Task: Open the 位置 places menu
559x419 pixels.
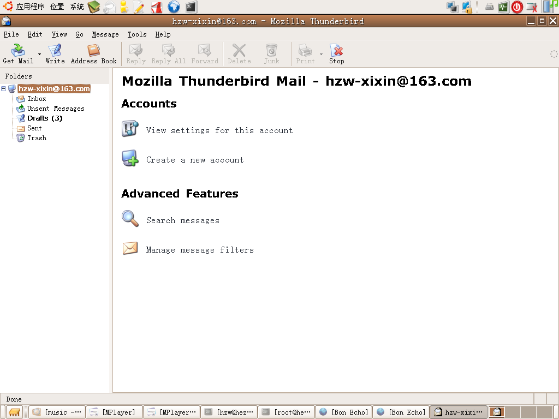Action: click(57, 7)
